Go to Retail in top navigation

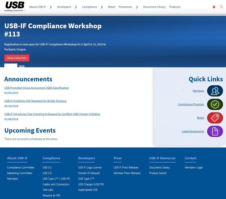pos(112,7)
